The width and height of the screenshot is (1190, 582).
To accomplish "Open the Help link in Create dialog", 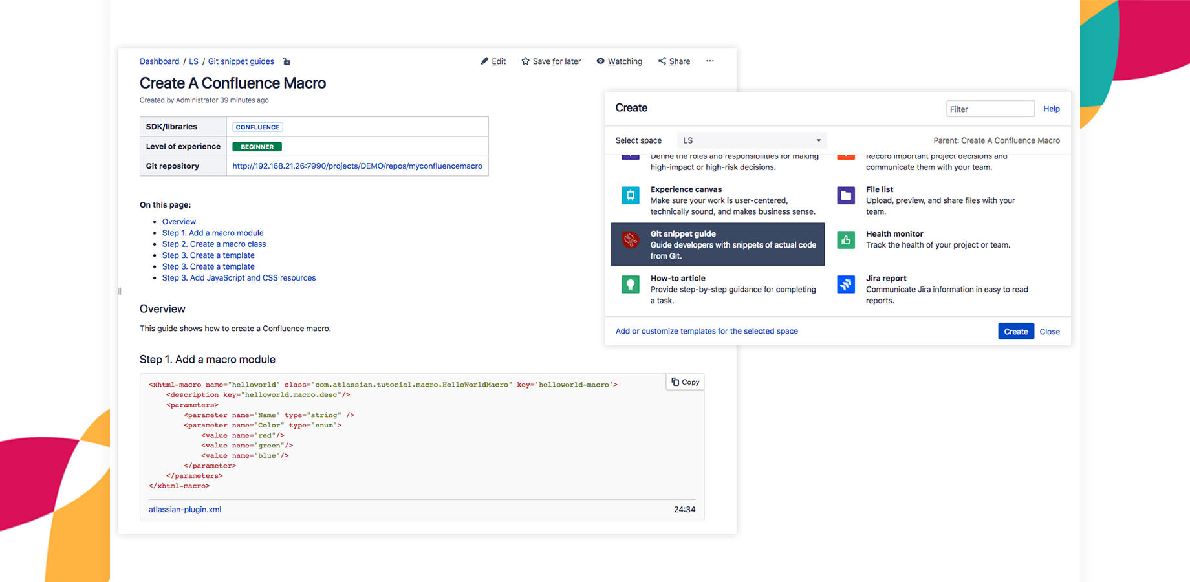I will coord(1051,109).
